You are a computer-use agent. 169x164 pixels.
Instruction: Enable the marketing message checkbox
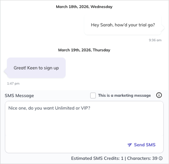(x=93, y=95)
